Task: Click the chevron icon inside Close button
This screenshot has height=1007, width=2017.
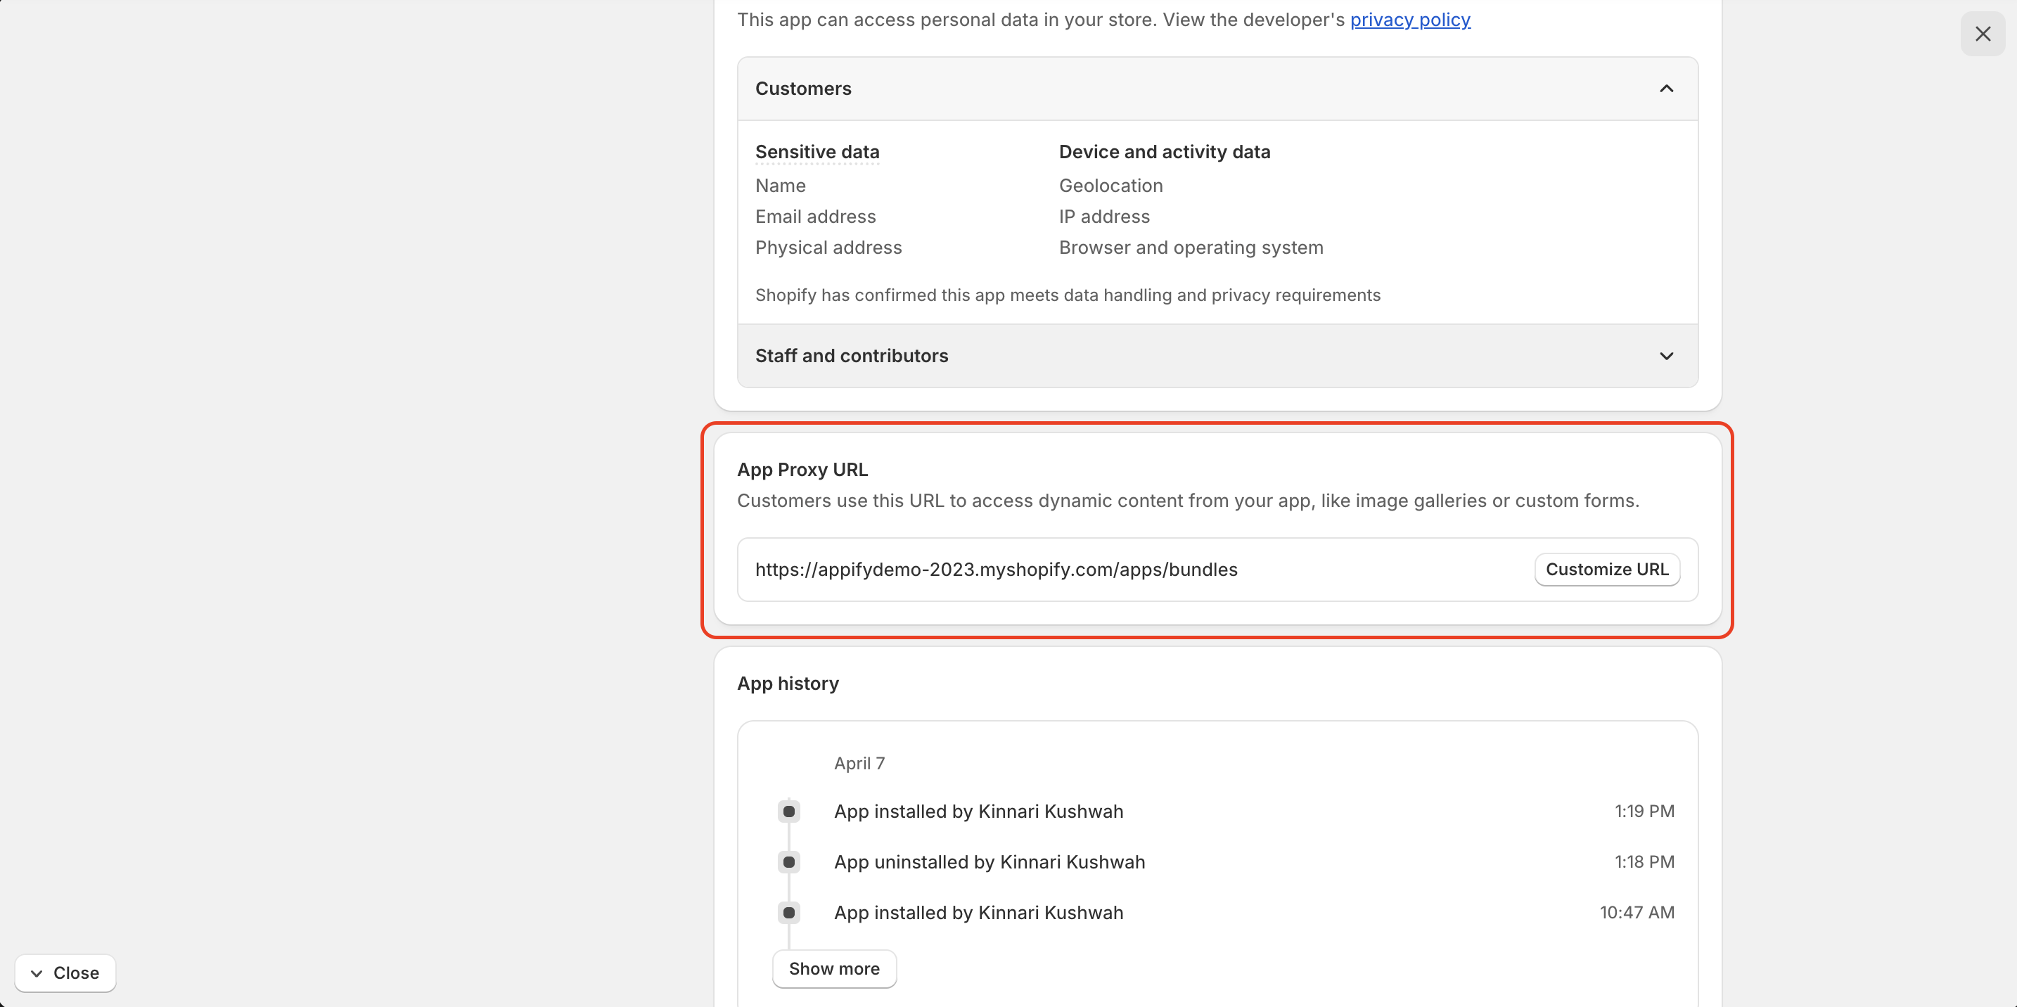Action: [36, 973]
